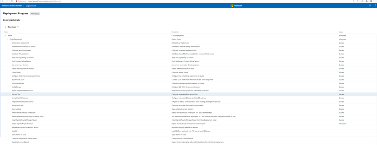Select Refresh Active Directory permissions row

point(188,113)
